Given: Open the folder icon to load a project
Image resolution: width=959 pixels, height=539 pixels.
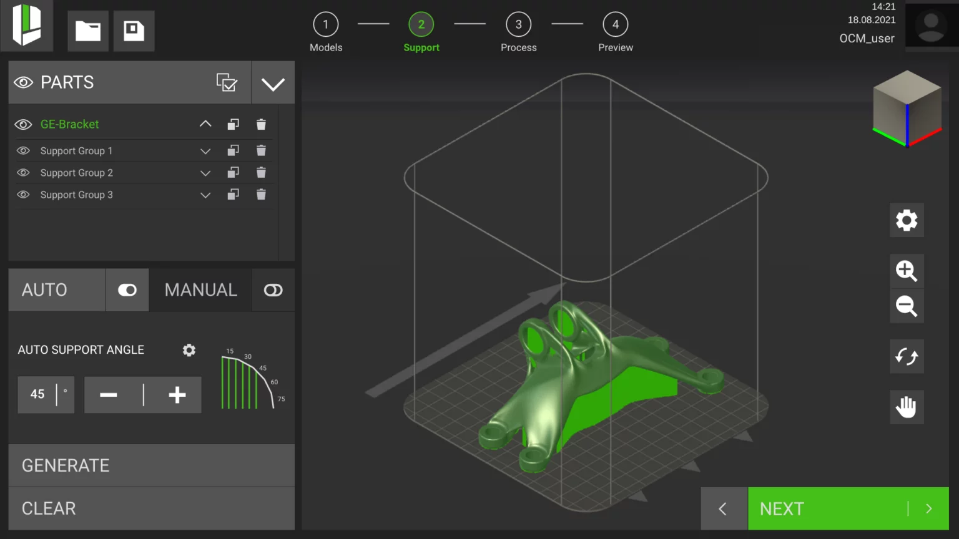Looking at the screenshot, I should click(x=88, y=31).
